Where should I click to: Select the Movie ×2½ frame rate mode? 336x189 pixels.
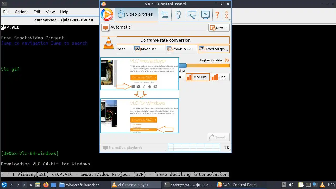point(181,49)
